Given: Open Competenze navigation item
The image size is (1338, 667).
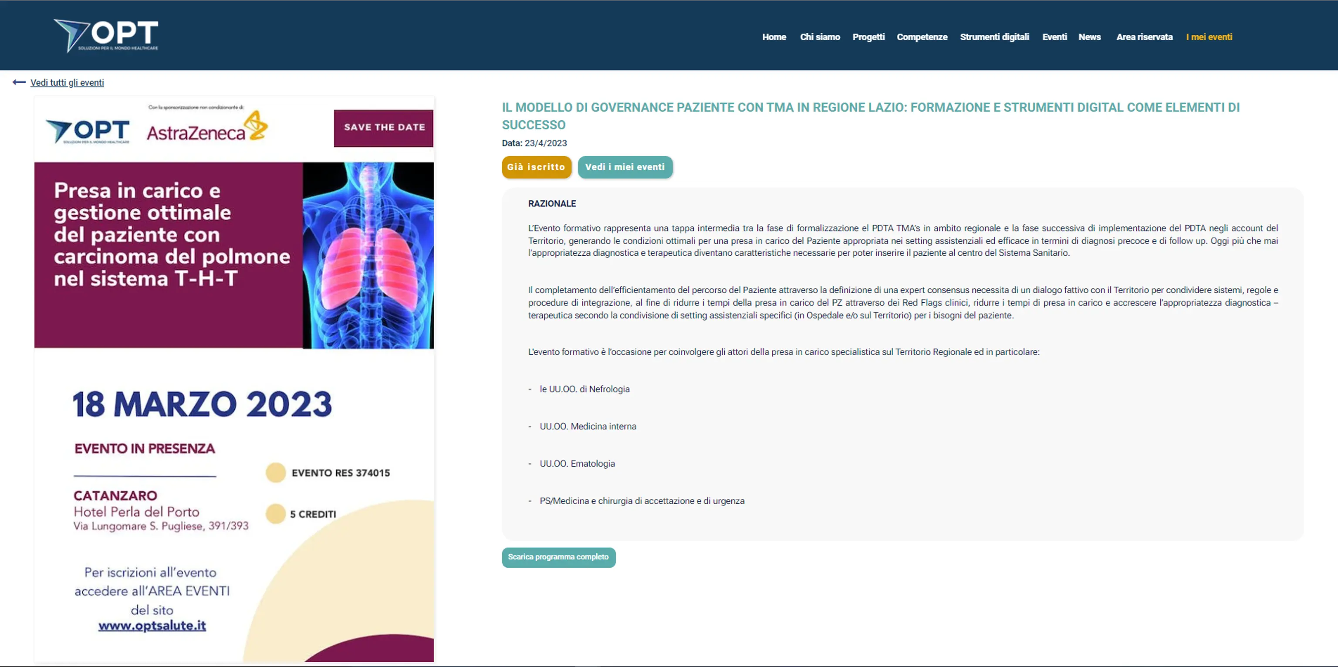Looking at the screenshot, I should [922, 37].
